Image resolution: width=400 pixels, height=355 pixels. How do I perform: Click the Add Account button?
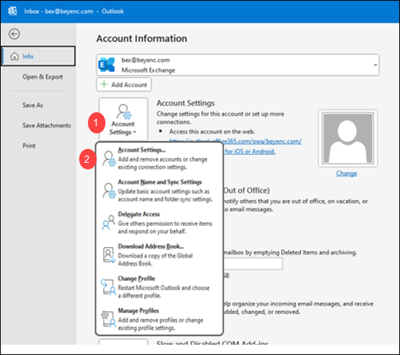[x=124, y=84]
